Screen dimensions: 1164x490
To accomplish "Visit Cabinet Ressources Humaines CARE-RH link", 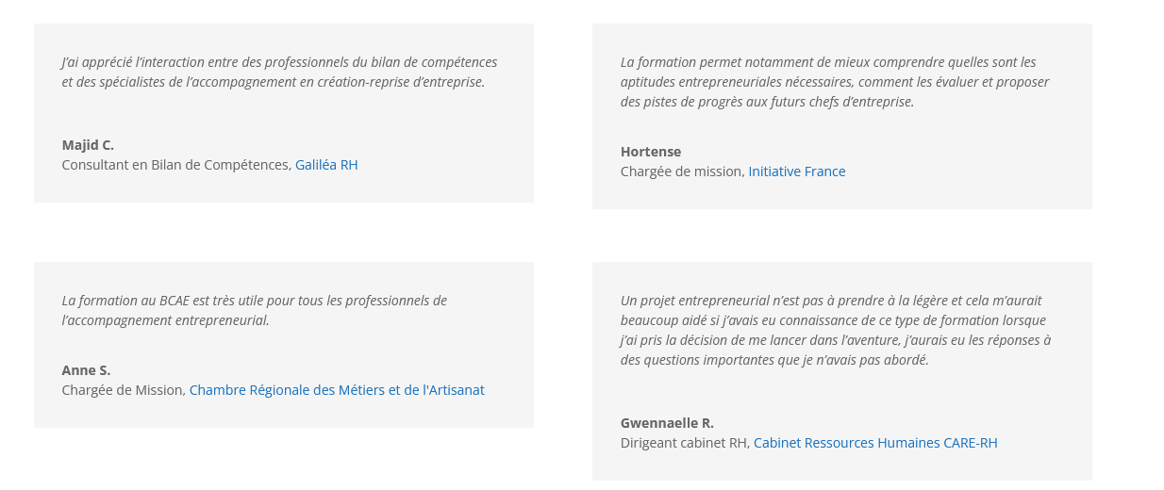I will point(875,443).
